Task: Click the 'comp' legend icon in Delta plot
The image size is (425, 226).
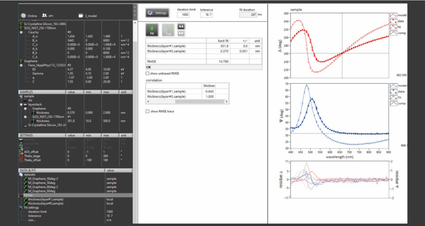Action: [394, 33]
